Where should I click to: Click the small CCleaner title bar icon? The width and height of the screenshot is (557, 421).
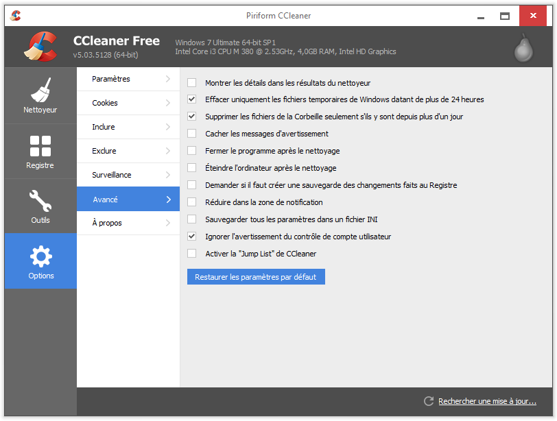pos(16,16)
